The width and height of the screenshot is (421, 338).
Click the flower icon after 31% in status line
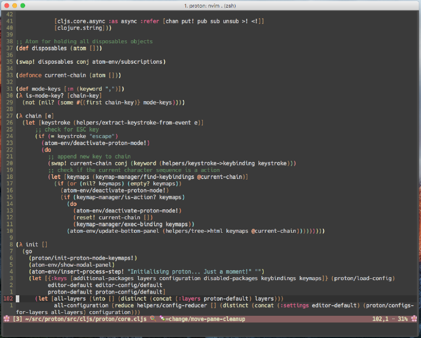point(414,319)
